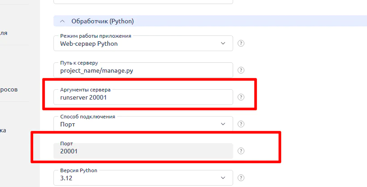
Task: Edit the Аргументы сервера field
Action: (143, 97)
